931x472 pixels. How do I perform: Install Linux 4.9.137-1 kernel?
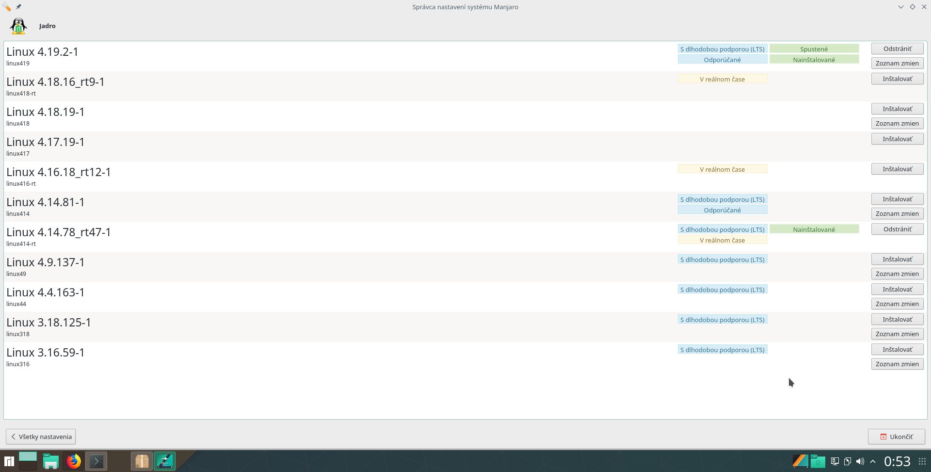[898, 259]
